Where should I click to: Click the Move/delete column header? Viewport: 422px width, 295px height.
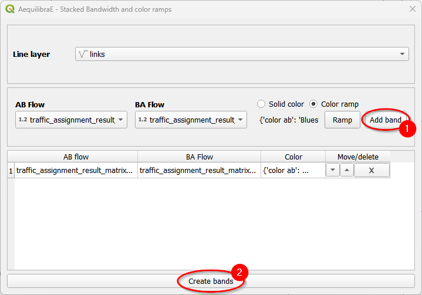358,157
